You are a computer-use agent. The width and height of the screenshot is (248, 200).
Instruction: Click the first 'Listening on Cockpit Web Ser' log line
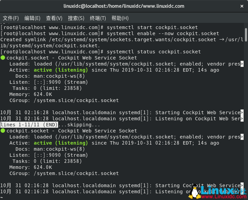122,119
